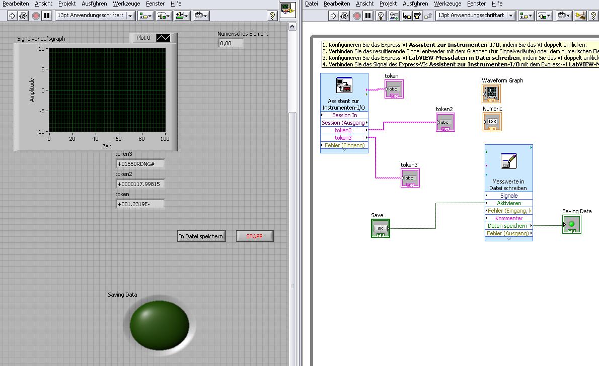Click Retain Wire Values icon in block diagram toolbar
Viewport: 599px width, 366px height.
tap(394, 16)
